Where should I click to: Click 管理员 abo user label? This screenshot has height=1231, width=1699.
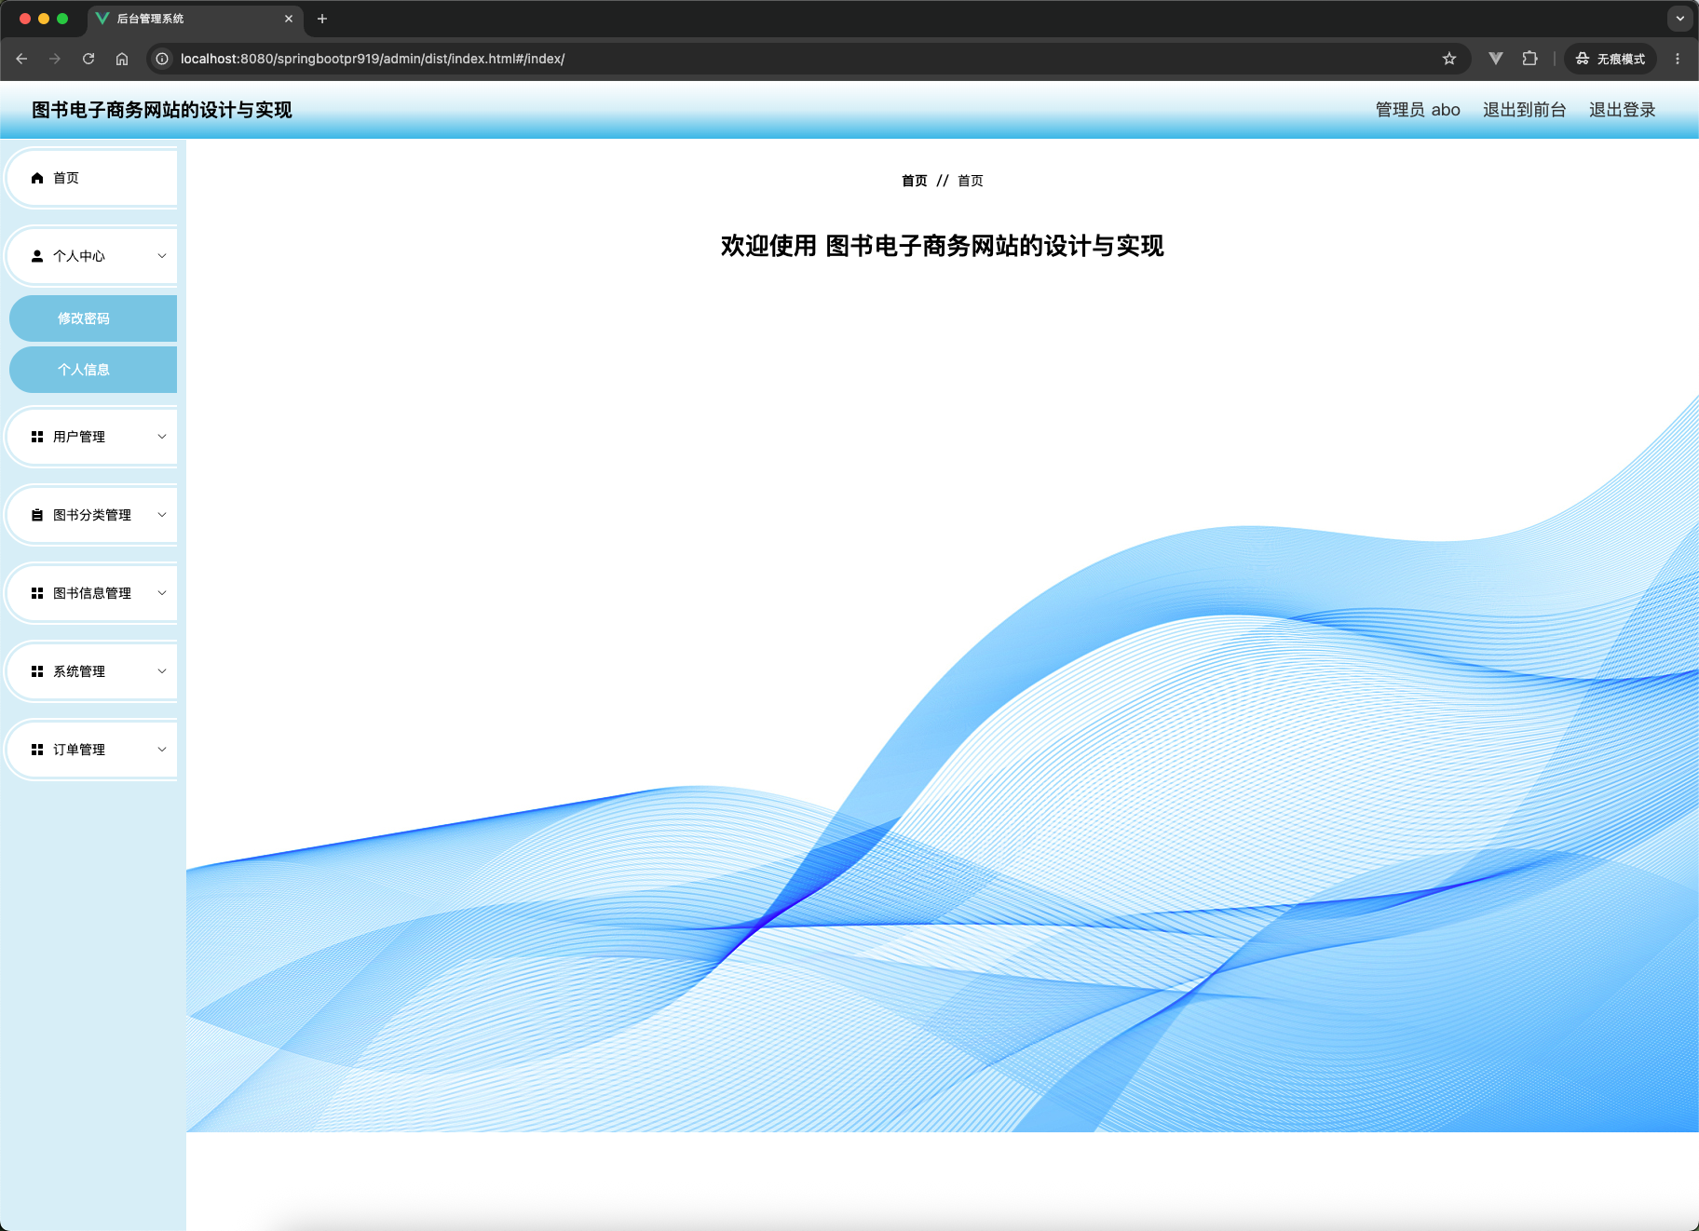coord(1418,110)
